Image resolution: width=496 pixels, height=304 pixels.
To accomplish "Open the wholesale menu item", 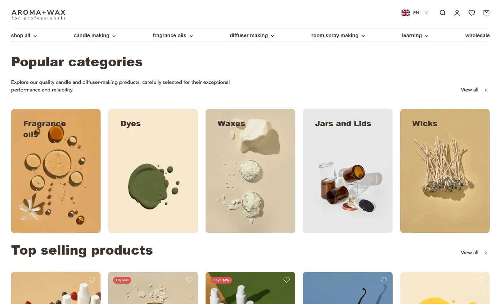I will point(477,36).
